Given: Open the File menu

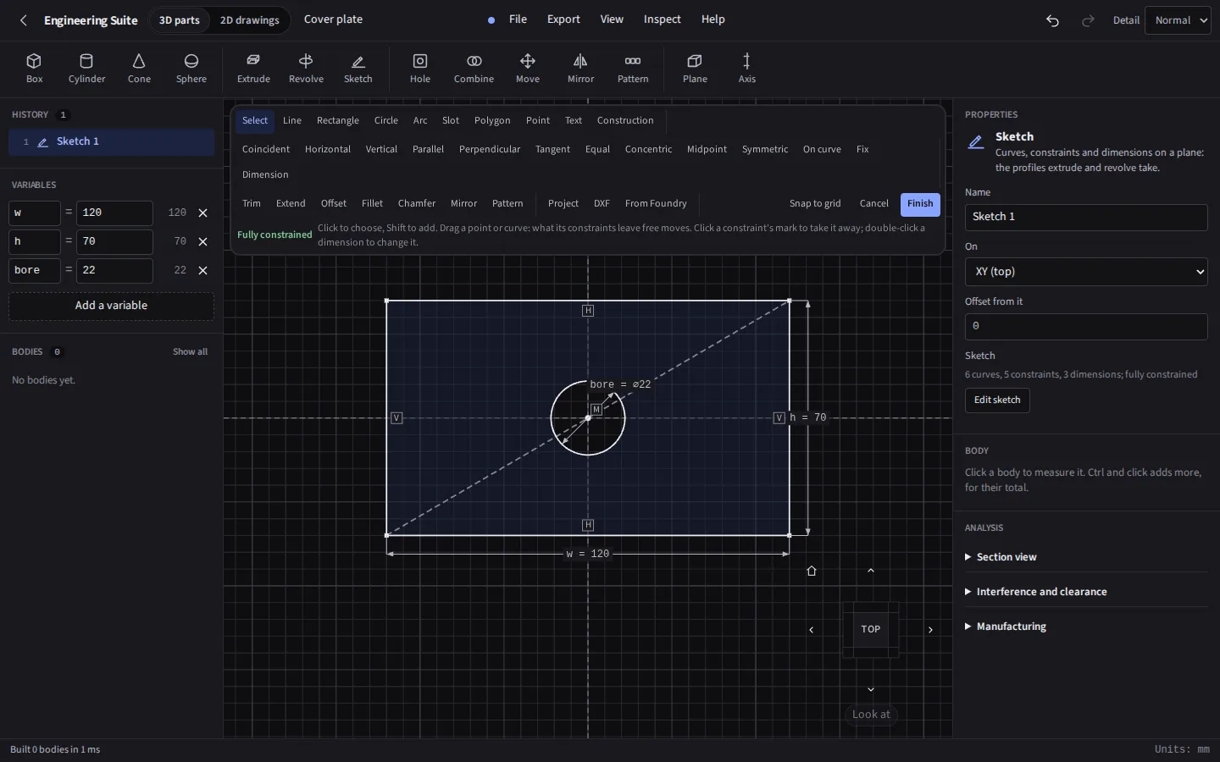Looking at the screenshot, I should click(x=518, y=19).
